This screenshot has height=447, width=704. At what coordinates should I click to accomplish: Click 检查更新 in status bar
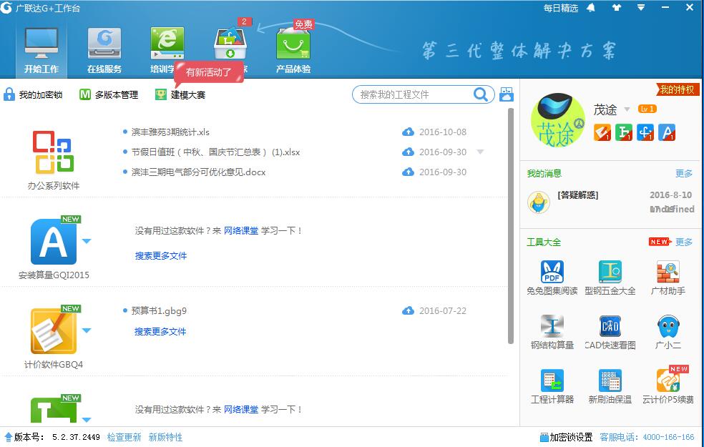click(x=124, y=437)
